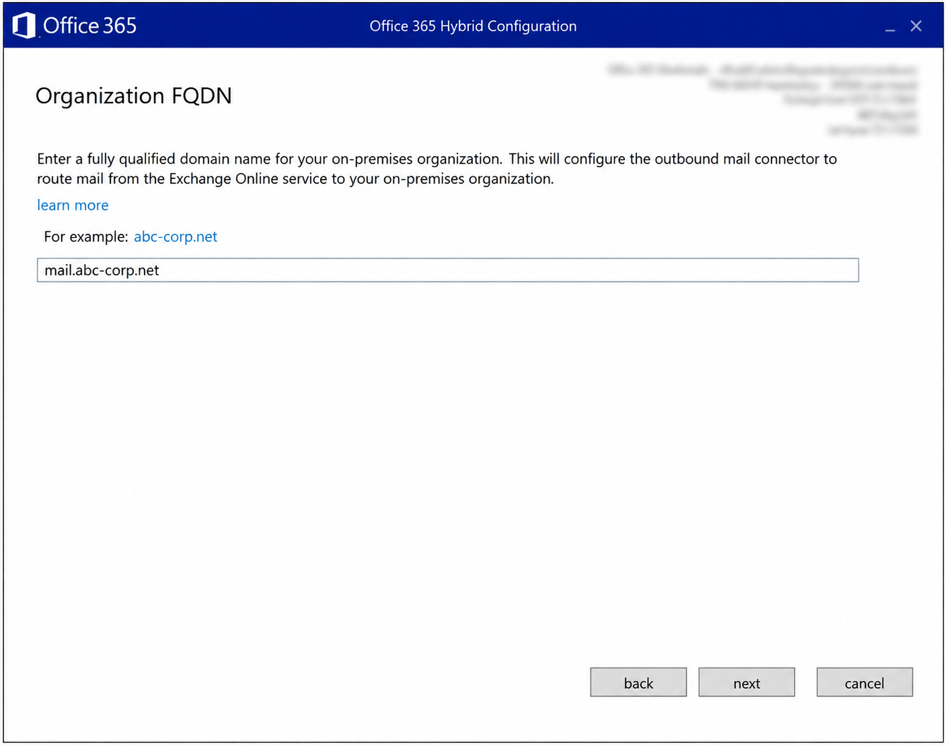The height and width of the screenshot is (746, 947).
Task: Go back to the previous step
Action: [638, 682]
